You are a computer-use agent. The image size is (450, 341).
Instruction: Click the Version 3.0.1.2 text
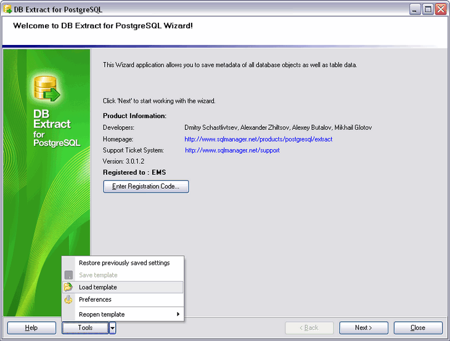(123, 161)
